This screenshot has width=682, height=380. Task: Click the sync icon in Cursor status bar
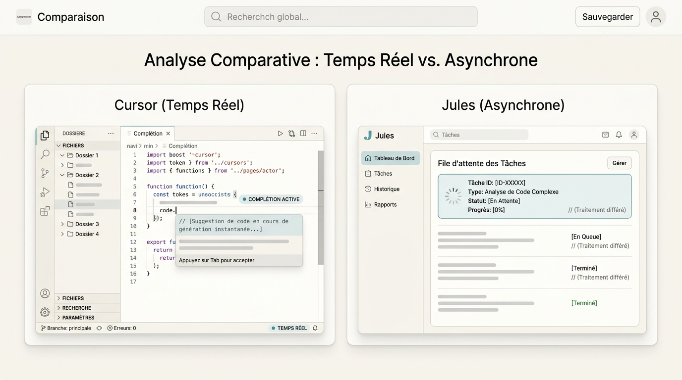99,328
